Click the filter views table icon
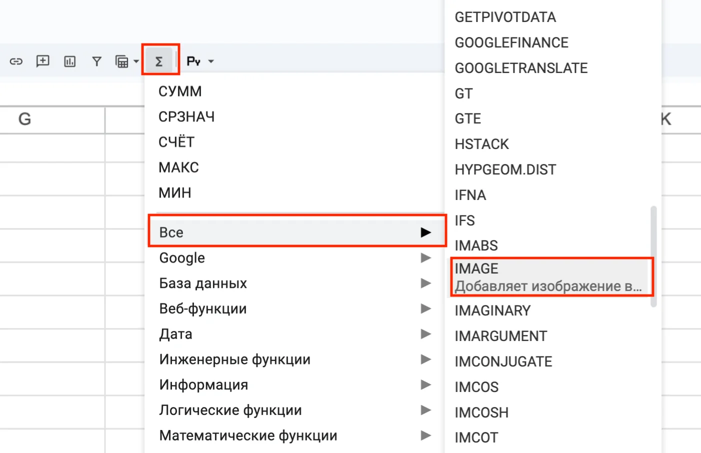Screen dimensions: 701x453 click(121, 61)
